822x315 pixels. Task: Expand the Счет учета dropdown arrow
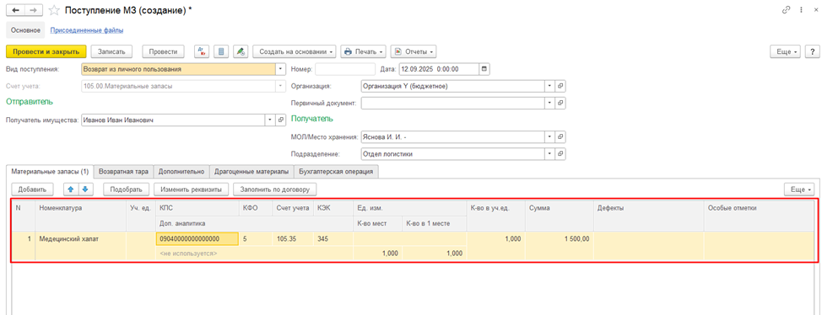click(x=280, y=86)
